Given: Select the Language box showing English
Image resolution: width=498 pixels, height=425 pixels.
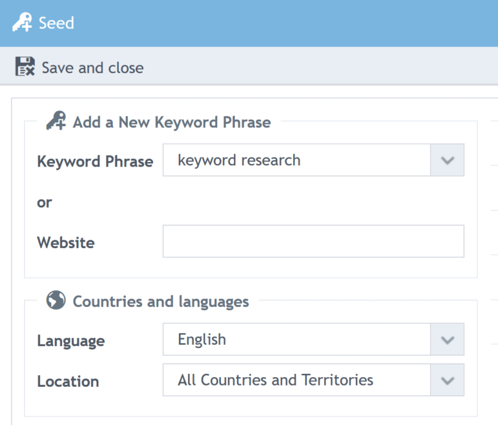Looking at the screenshot, I should click(x=296, y=339).
